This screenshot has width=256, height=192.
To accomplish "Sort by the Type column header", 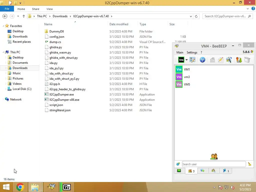I will tap(153, 24).
